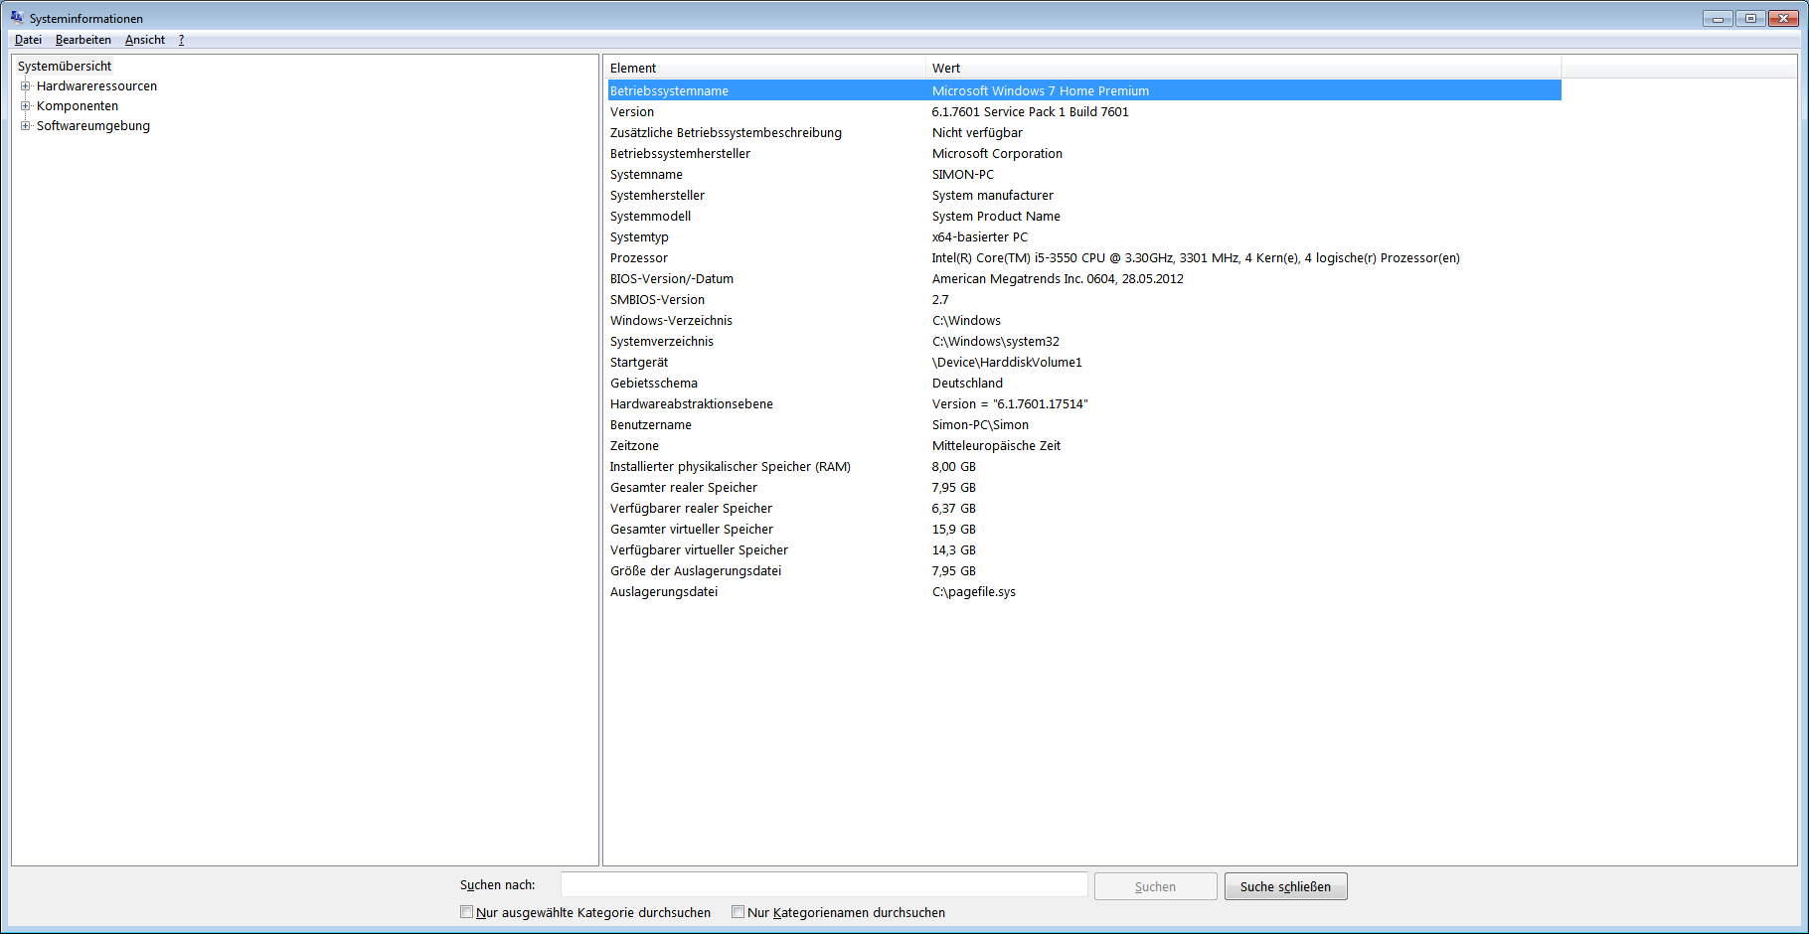The height and width of the screenshot is (934, 1809).
Task: Select the Version row label
Action: coord(632,111)
